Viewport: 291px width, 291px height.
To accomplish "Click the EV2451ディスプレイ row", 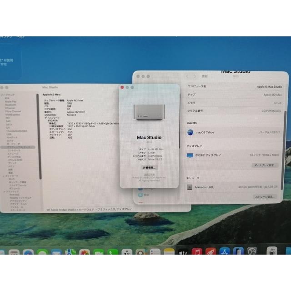I will (x=233, y=155).
